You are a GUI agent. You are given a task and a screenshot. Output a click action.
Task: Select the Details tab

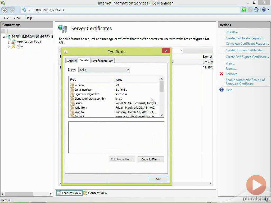pos(84,60)
